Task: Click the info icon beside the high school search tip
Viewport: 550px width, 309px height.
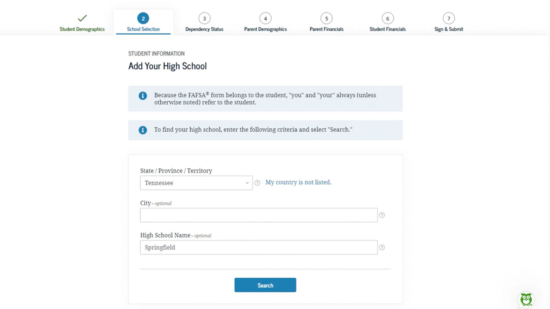Action: tap(143, 130)
